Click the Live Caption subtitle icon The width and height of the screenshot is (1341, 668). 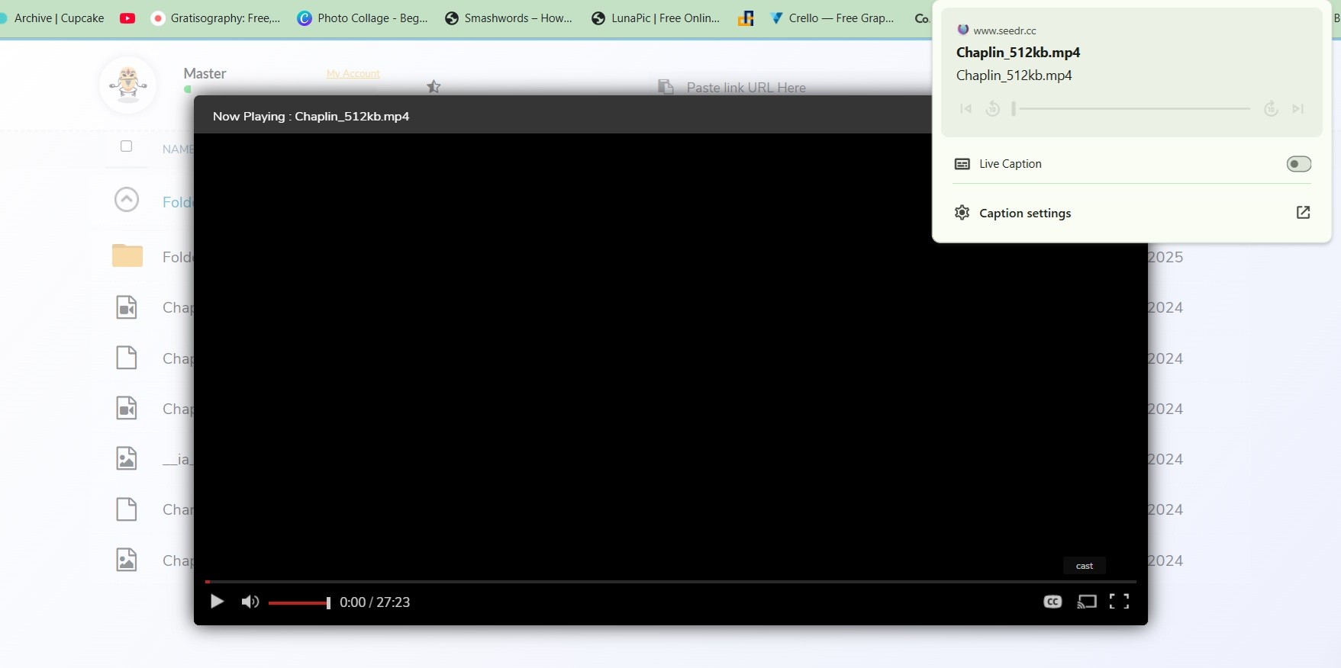(x=962, y=164)
